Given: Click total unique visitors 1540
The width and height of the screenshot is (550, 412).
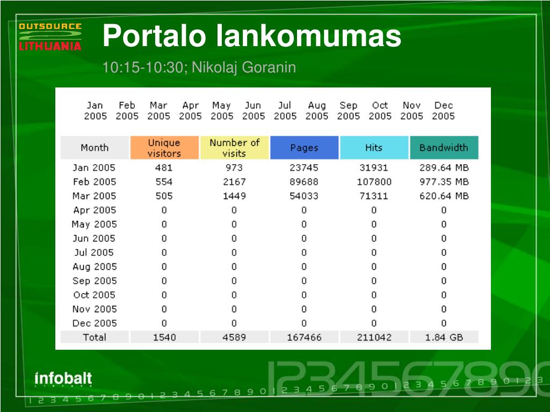Looking at the screenshot, I should pos(164,337).
